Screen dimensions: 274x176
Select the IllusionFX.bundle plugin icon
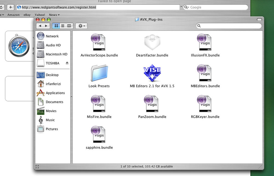(x=204, y=42)
